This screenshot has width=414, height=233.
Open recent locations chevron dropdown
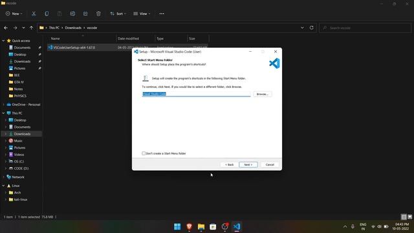tap(23, 28)
